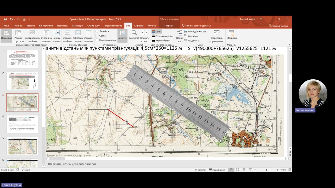
Task: Open the Файл tab
Action: coord(6,26)
